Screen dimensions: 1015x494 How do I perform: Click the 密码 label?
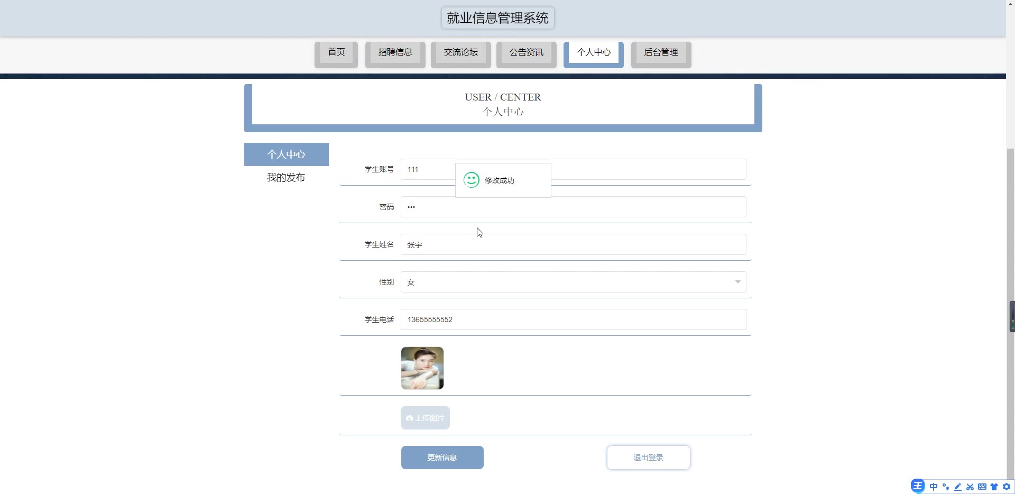[x=386, y=207]
